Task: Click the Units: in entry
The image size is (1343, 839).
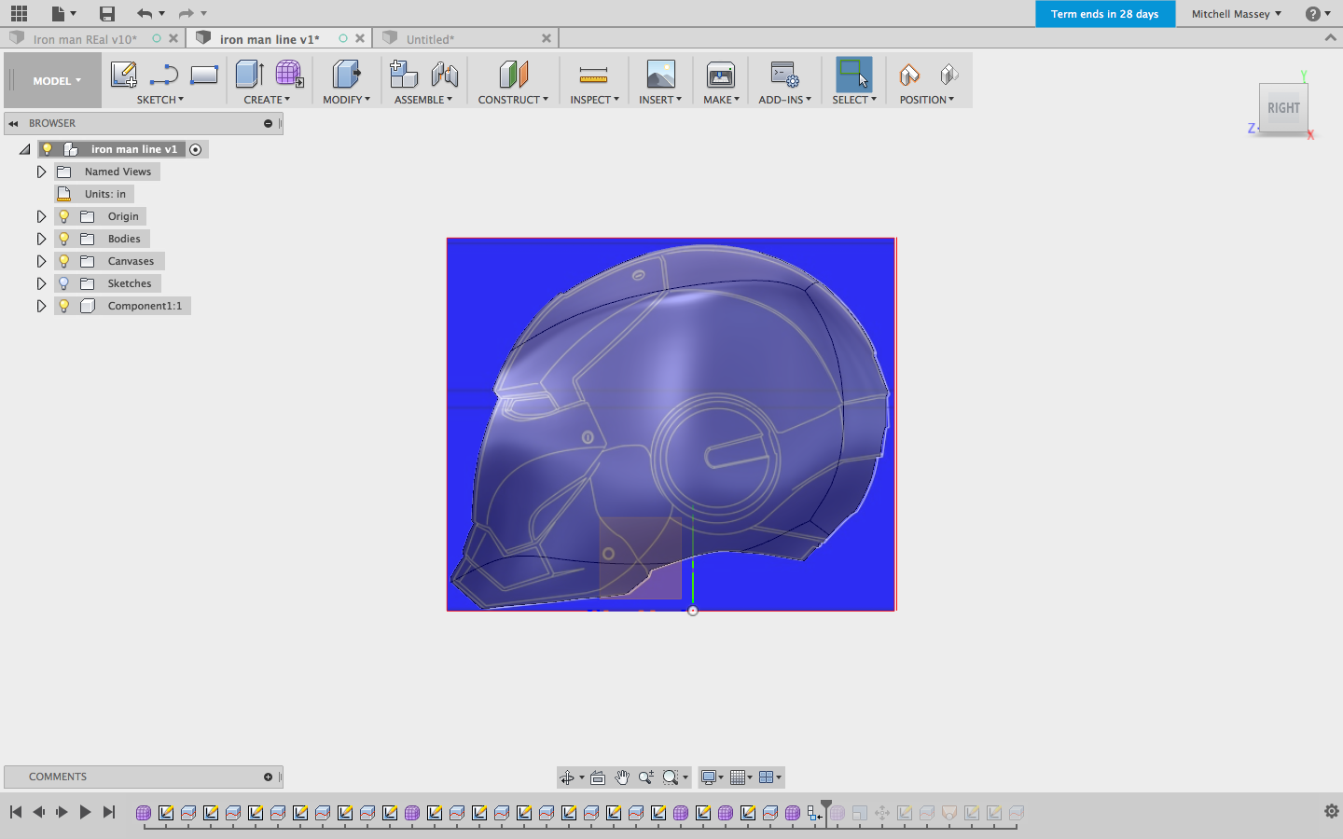Action: (104, 194)
